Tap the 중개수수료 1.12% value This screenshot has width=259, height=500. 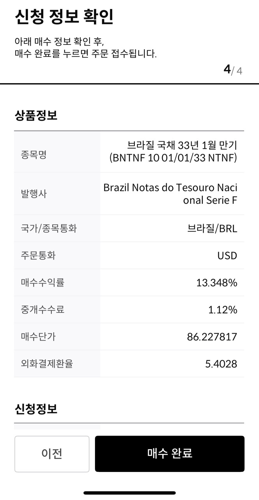[222, 310]
